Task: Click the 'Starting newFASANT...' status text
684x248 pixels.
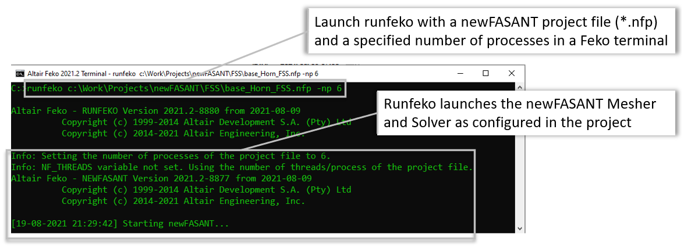Action: point(176,224)
